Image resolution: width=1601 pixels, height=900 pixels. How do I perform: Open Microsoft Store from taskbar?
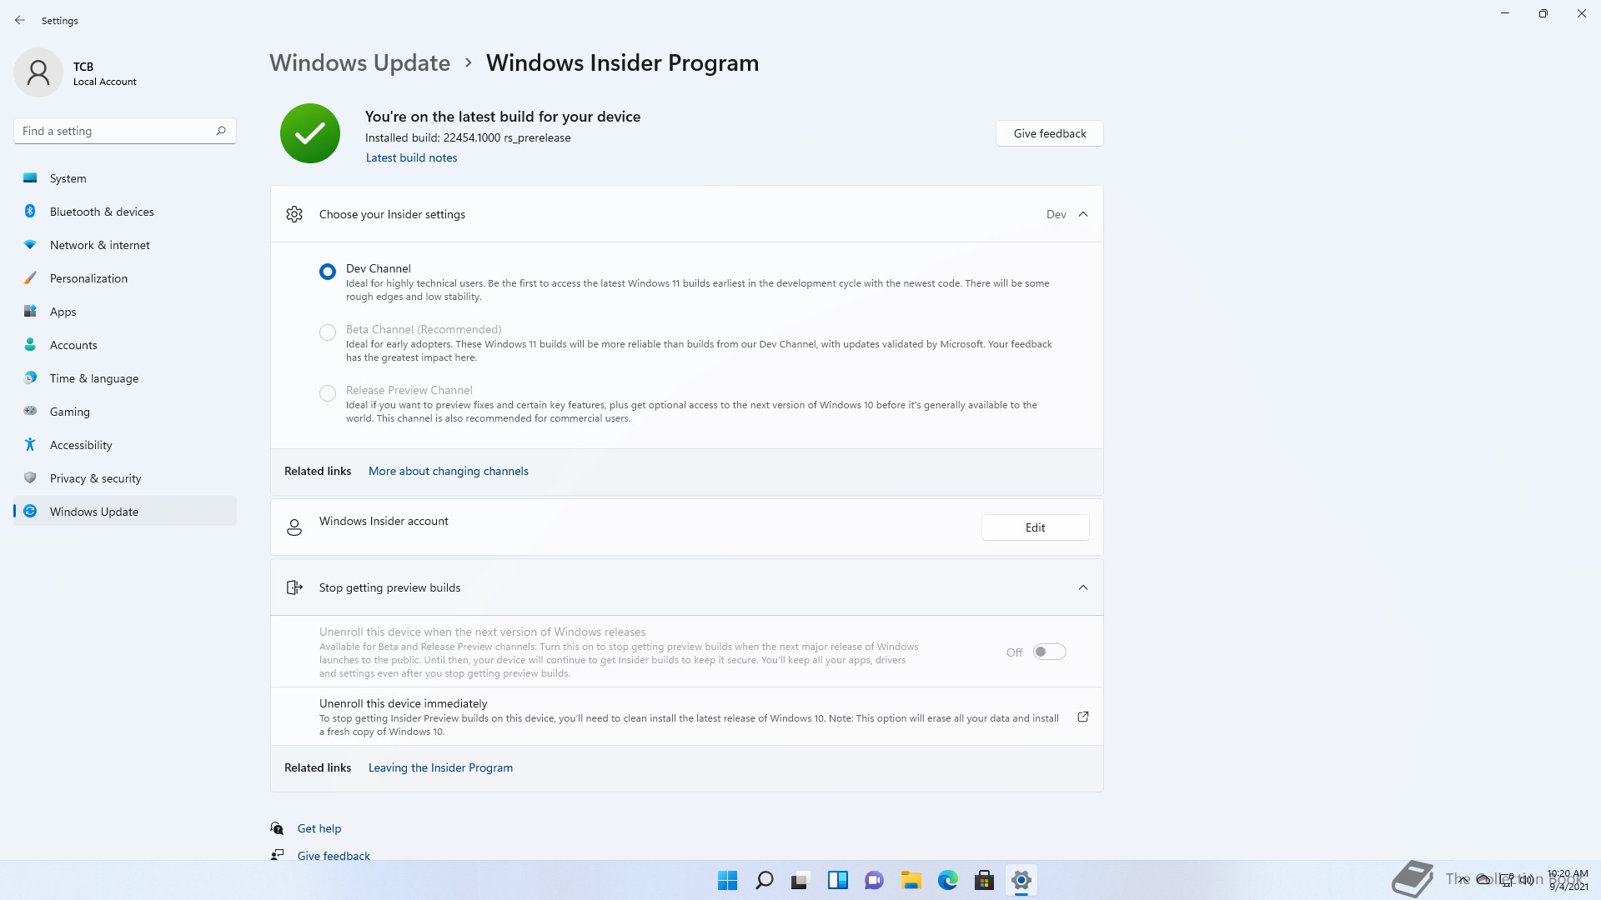pyautogui.click(x=984, y=881)
